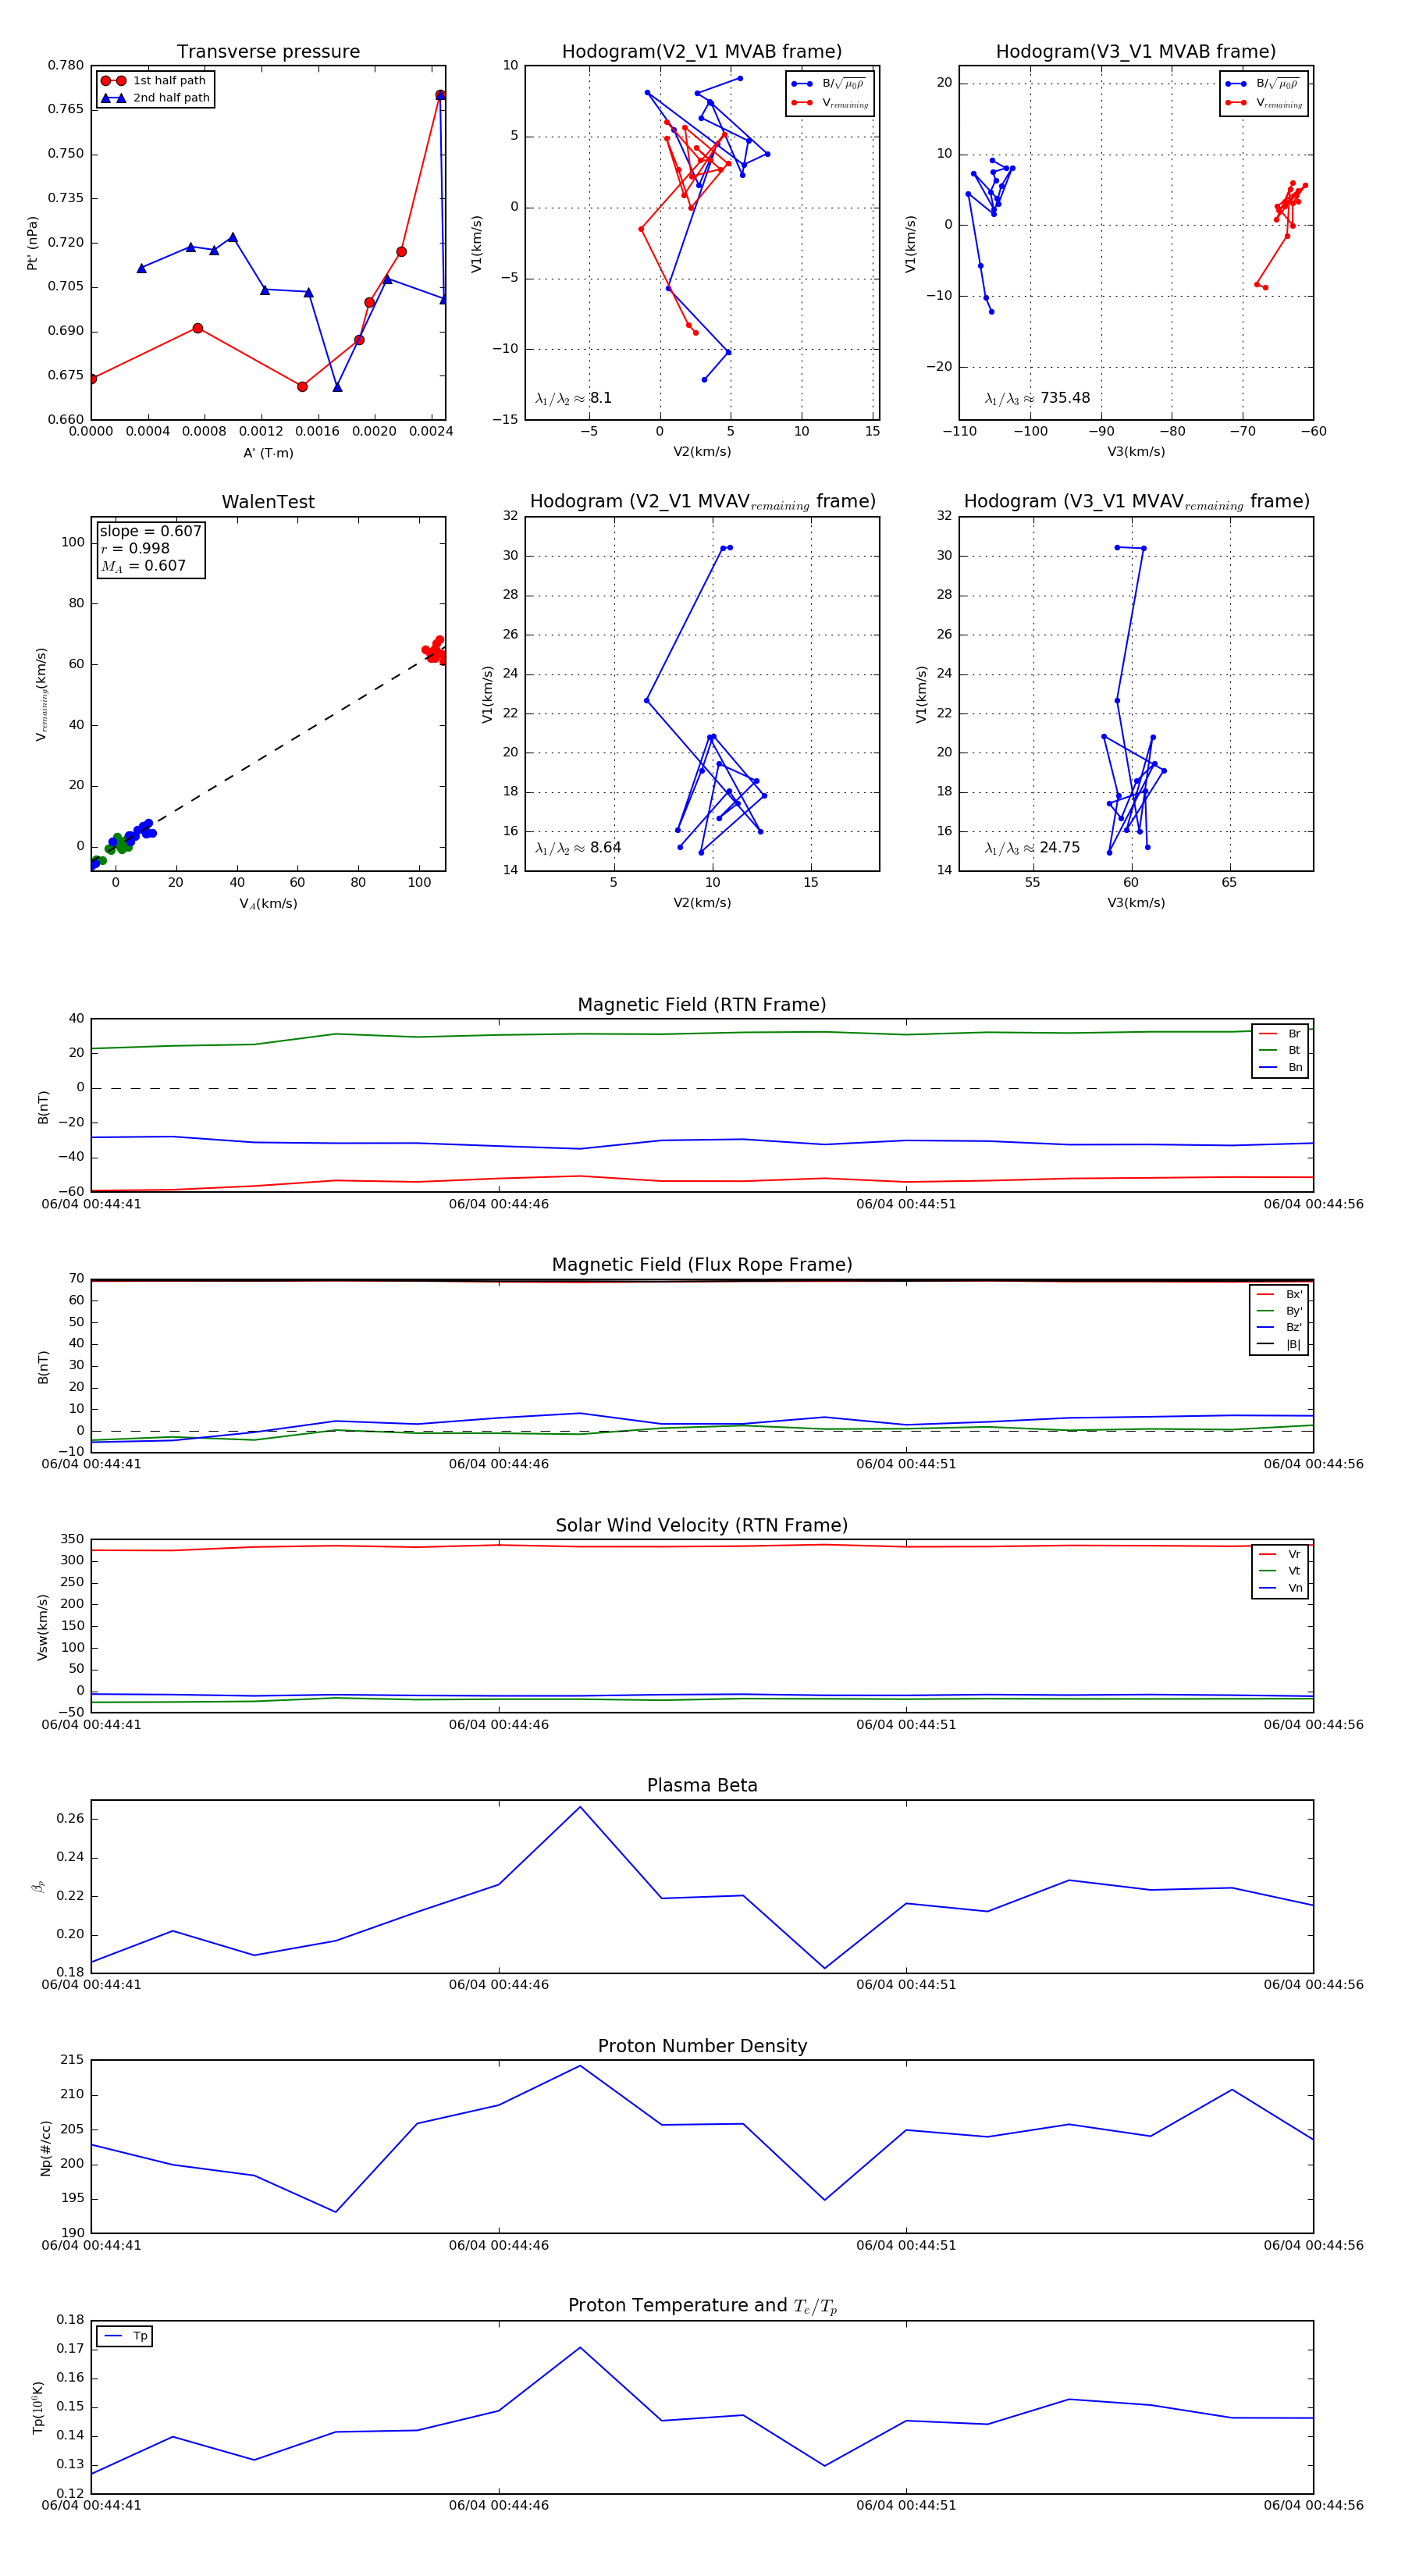Click the "Proton Number Density" plot title
Image resolution: width=1405 pixels, height=2576 pixels.
pos(702,2046)
